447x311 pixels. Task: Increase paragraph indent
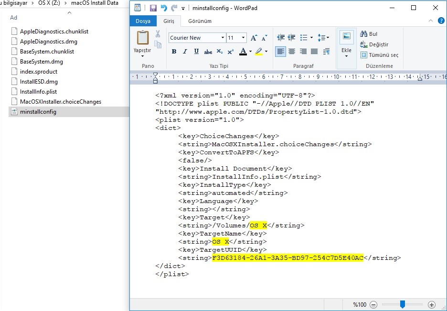[292, 38]
